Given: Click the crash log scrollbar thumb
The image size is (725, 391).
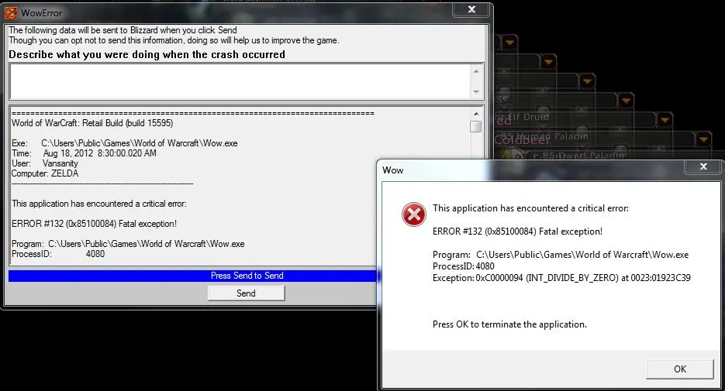Looking at the screenshot, I should 476,126.
